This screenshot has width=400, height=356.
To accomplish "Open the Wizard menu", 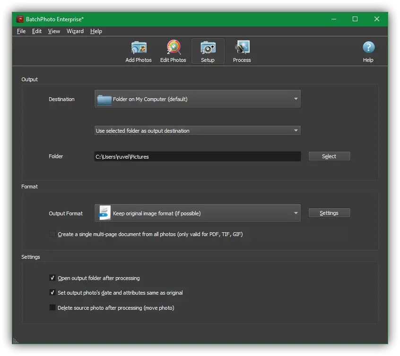I will coord(75,31).
